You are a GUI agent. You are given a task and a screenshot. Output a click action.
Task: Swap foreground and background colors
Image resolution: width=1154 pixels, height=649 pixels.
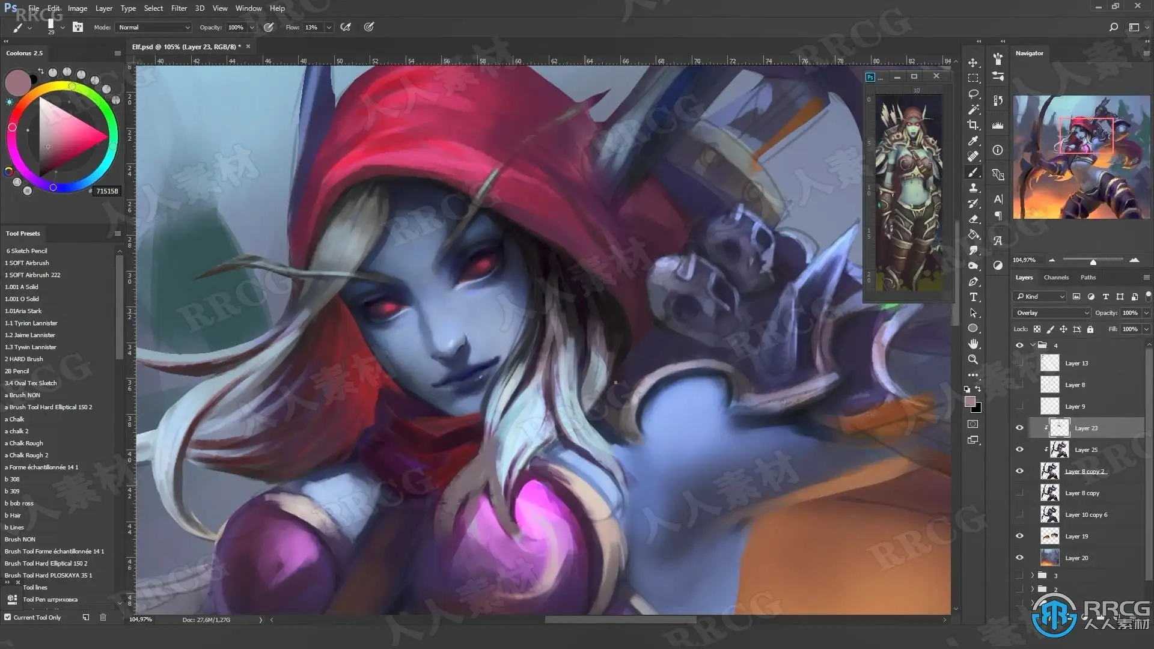click(x=978, y=389)
